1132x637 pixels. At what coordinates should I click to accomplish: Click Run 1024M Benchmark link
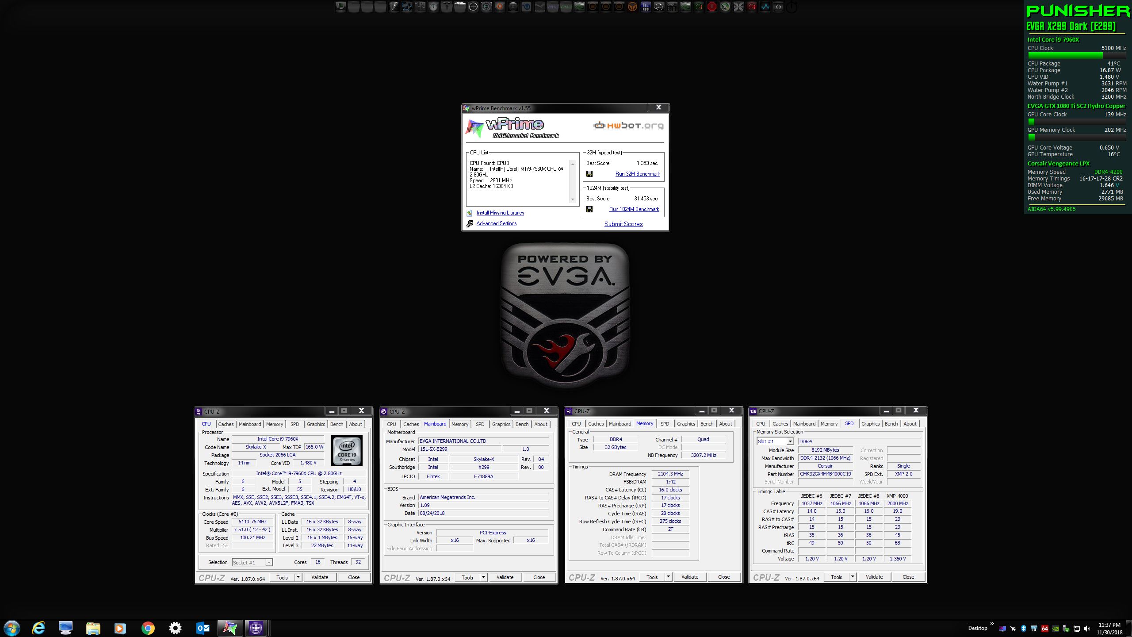[x=634, y=209]
